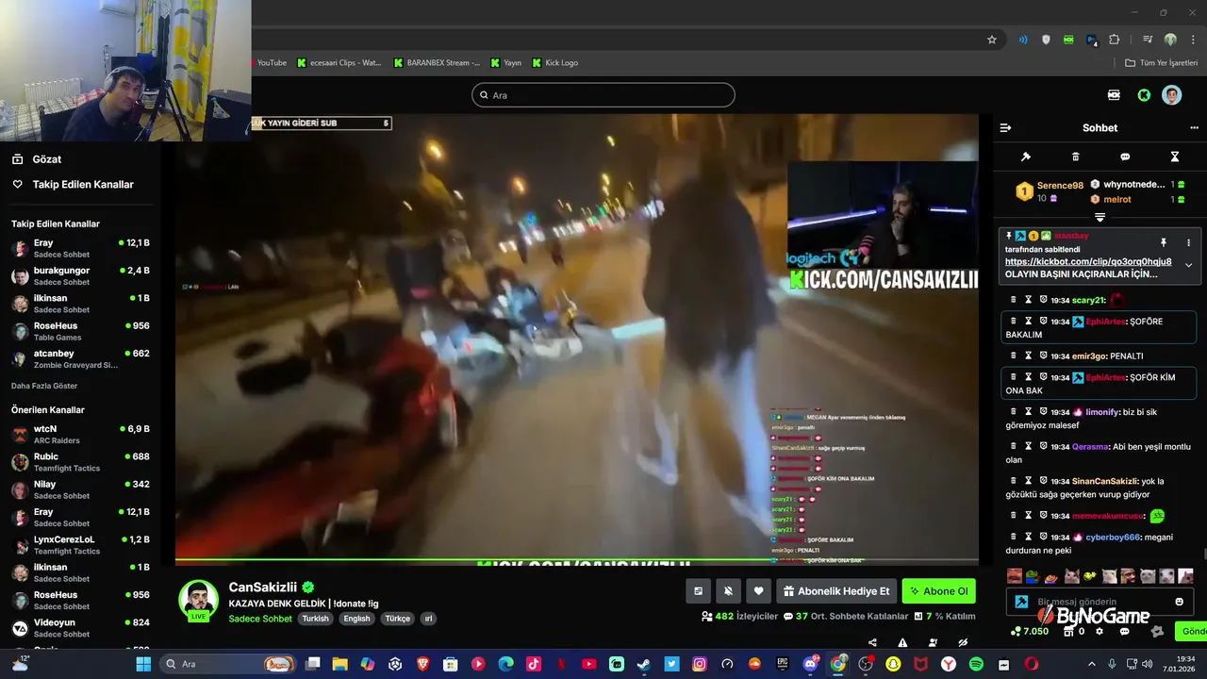Select the Turkish tag
This screenshot has width=1207, height=679.
coord(315,619)
